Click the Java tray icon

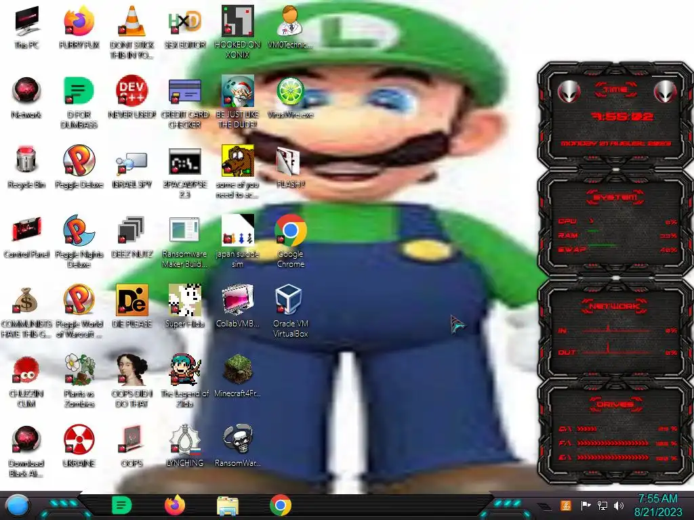tap(566, 505)
